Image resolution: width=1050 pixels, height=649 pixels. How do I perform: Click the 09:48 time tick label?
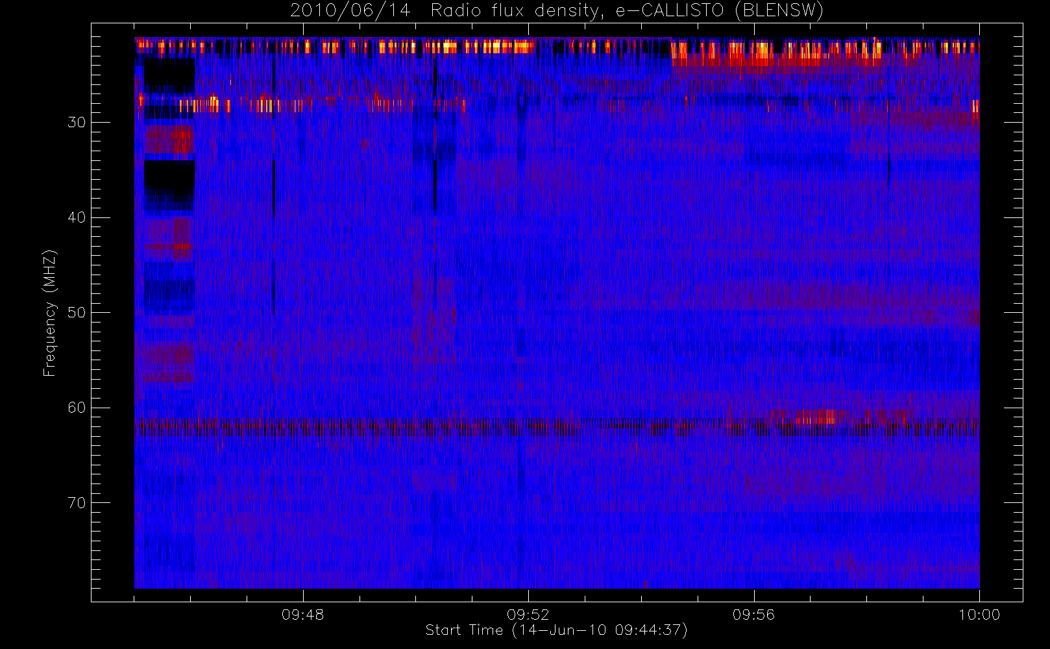[302, 615]
